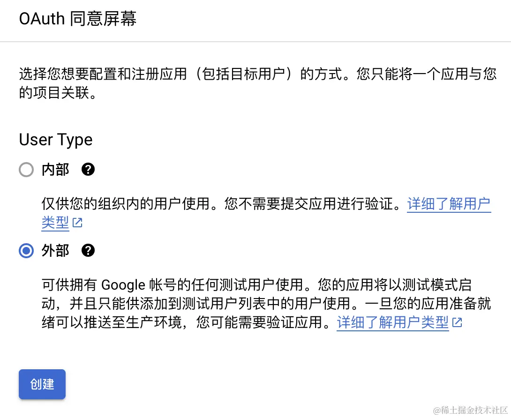
Task: Click the sentence 您的应用将以测试模式启动
Action: (395, 284)
